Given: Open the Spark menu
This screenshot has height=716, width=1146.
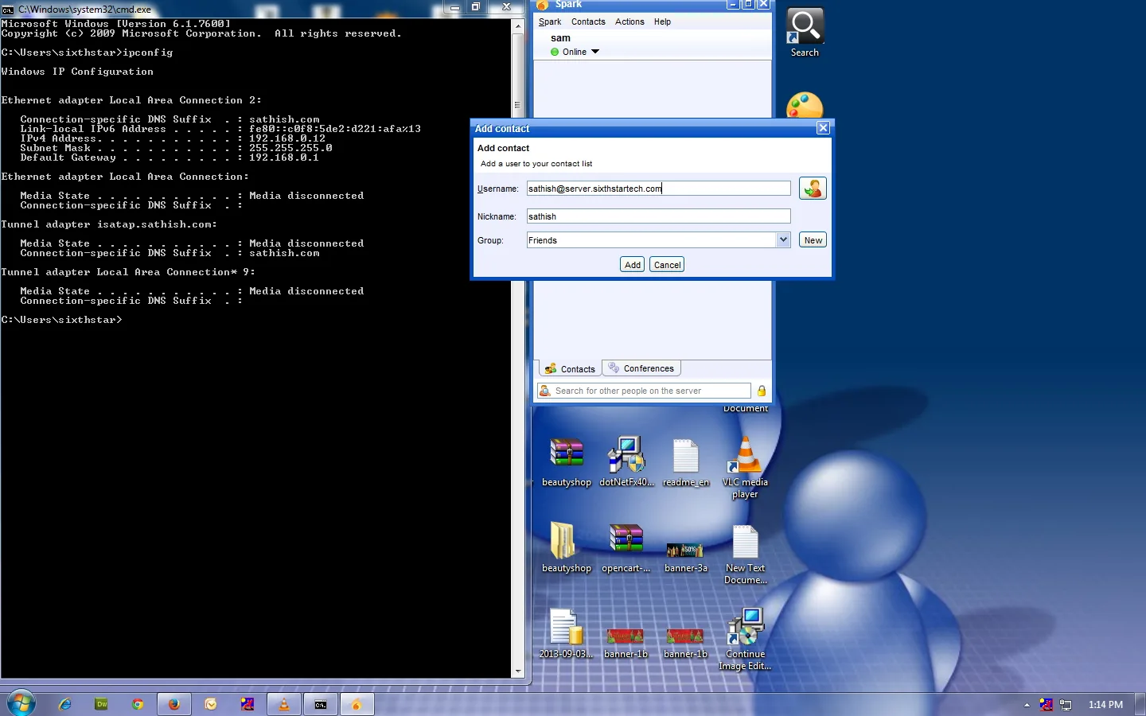Looking at the screenshot, I should point(550,22).
